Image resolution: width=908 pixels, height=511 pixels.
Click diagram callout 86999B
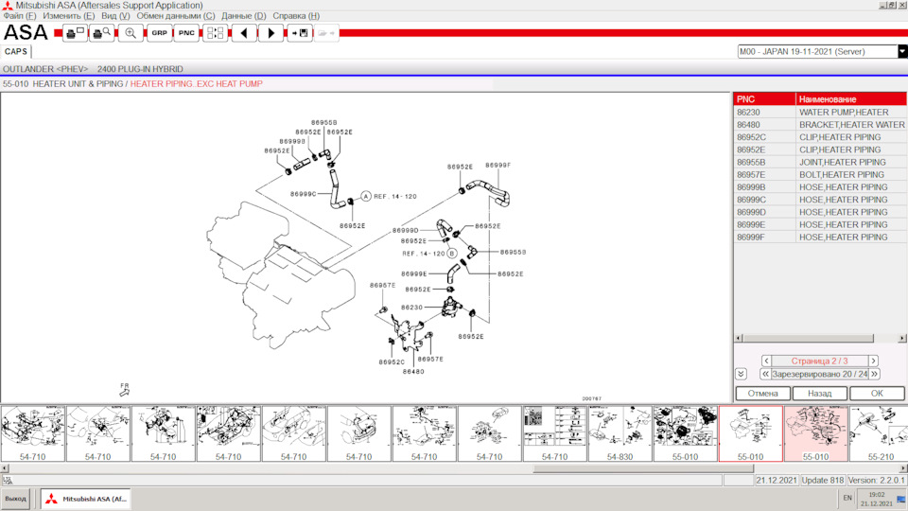[292, 141]
